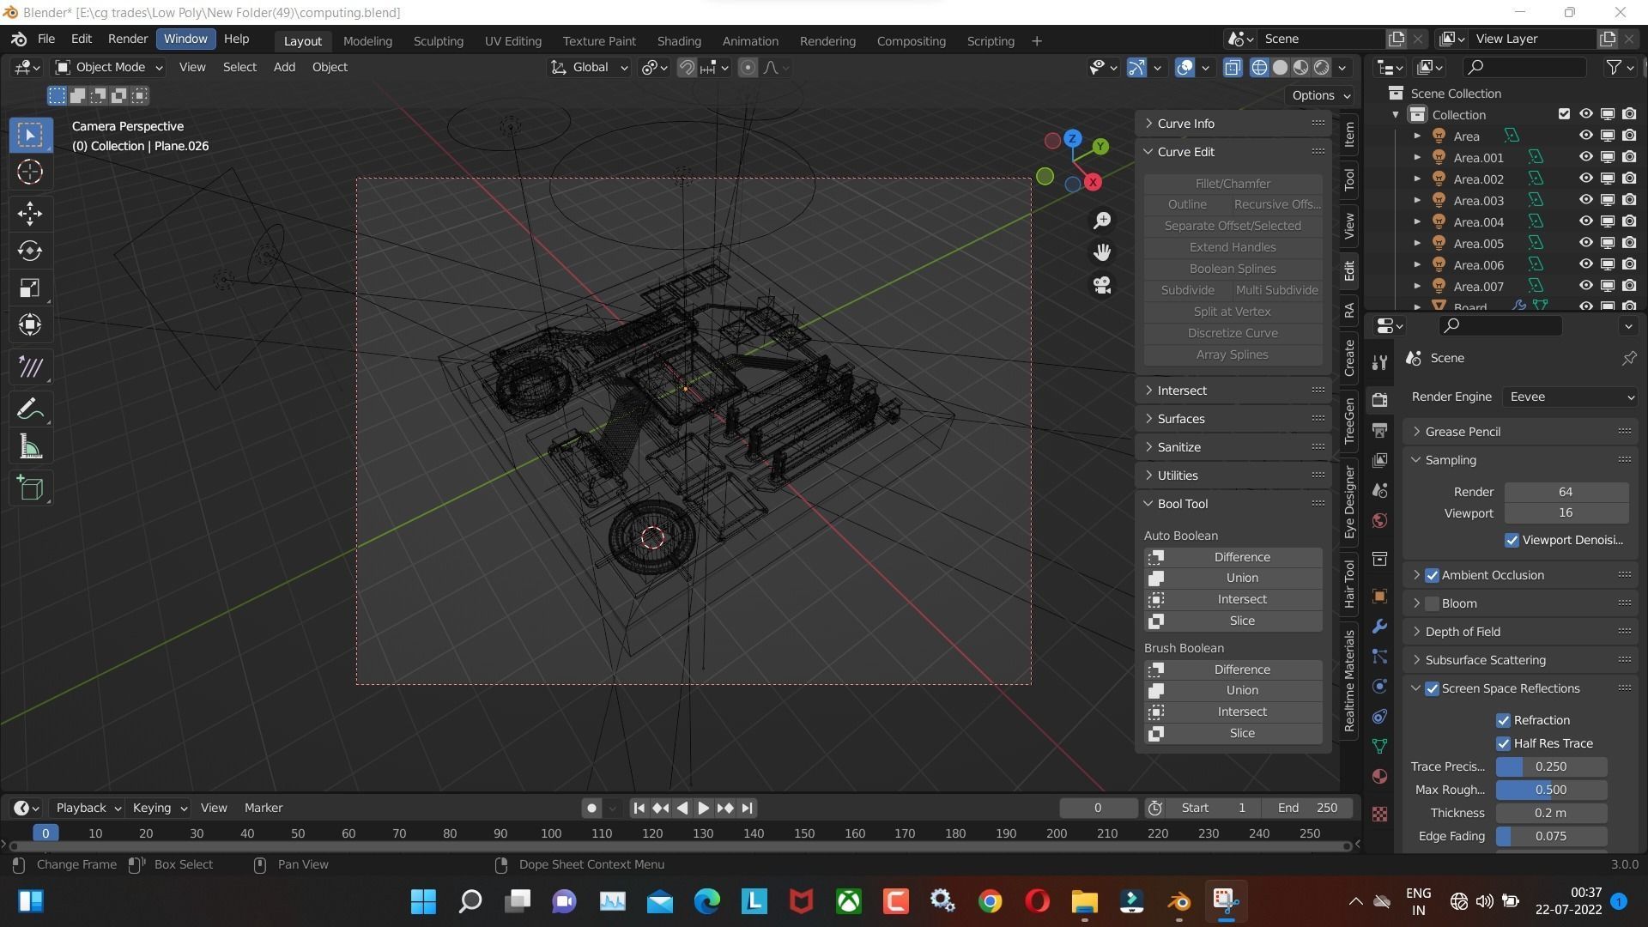Select the Select Box tool
Screen dimensions: 1648x927
tap(30, 135)
